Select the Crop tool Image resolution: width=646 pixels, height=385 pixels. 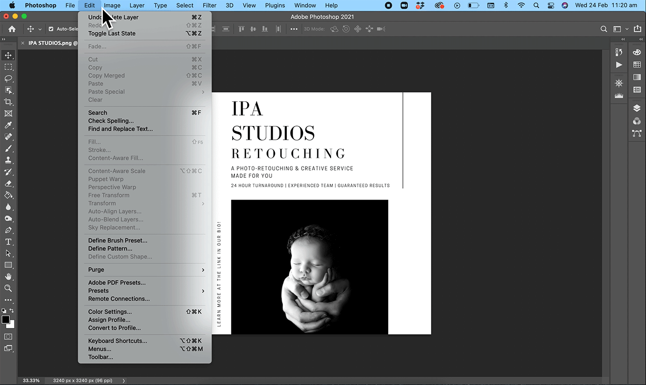pos(8,102)
